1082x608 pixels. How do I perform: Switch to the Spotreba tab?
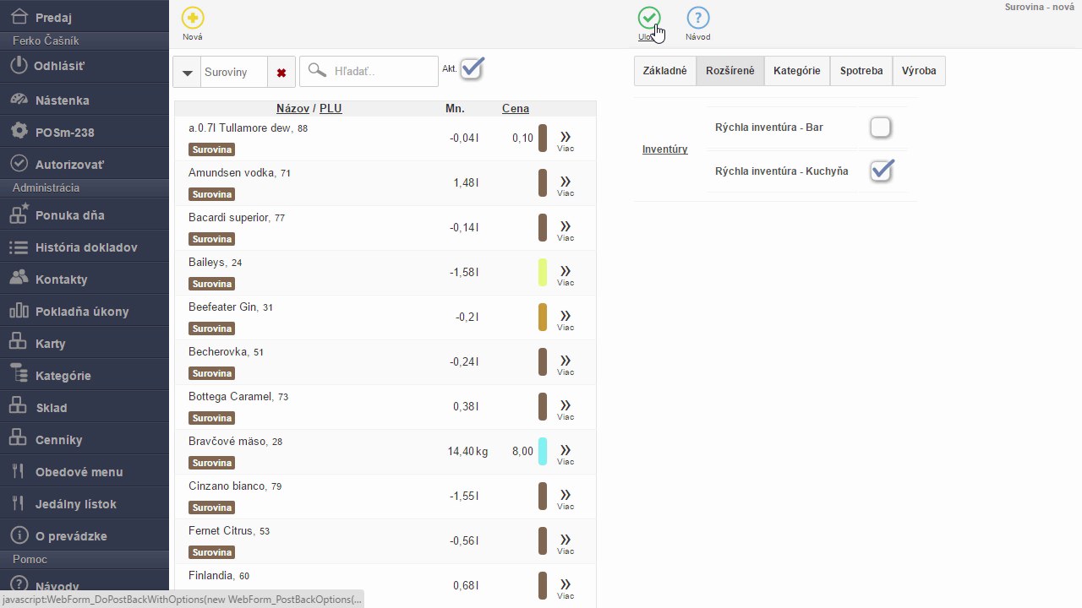tap(861, 71)
